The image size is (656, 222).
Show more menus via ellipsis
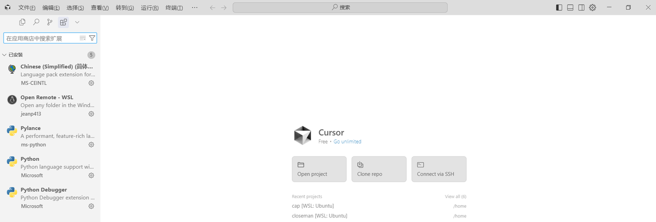(x=194, y=8)
